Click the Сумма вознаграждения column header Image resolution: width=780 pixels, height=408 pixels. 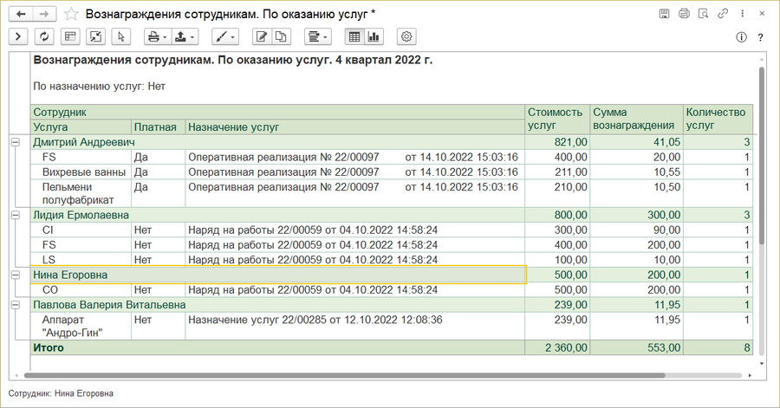636,120
